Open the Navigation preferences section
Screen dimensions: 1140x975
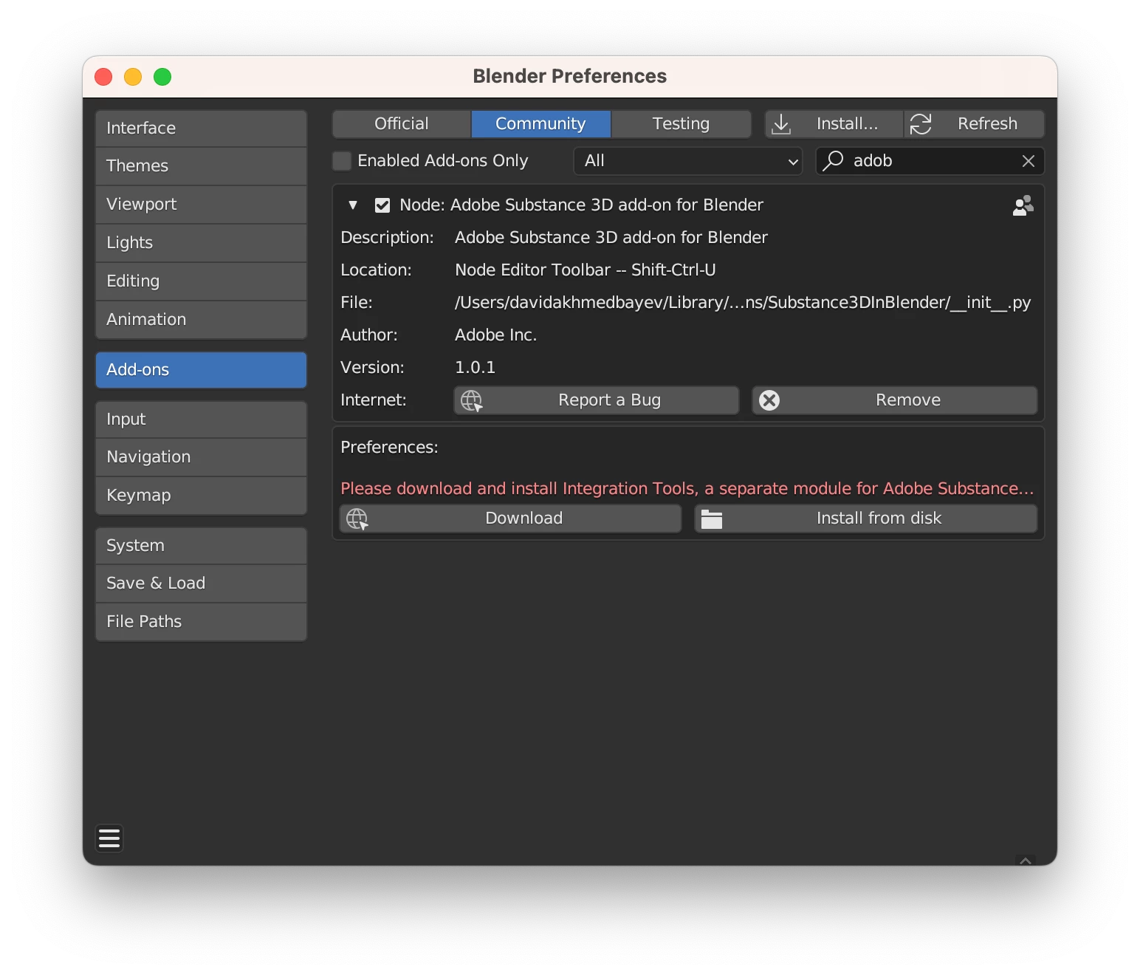[x=201, y=457]
